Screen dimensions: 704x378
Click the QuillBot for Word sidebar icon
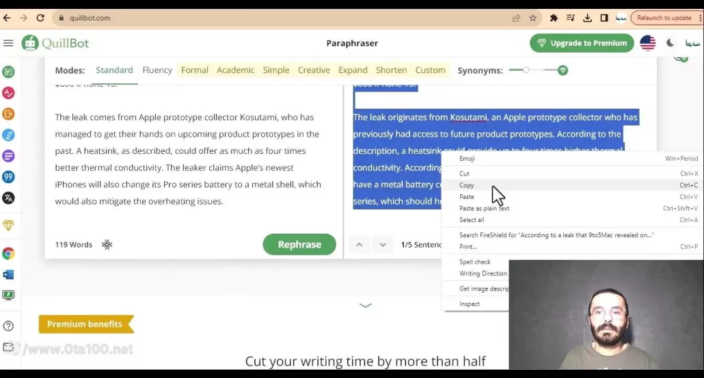coord(9,274)
